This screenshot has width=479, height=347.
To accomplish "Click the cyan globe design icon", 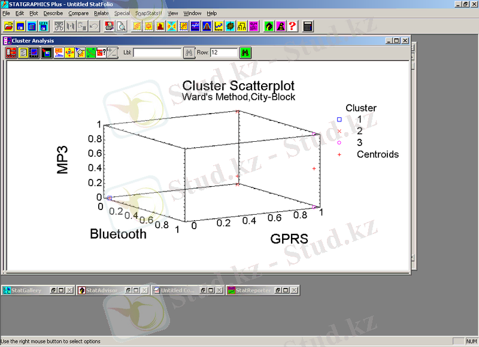I will [230, 26].
